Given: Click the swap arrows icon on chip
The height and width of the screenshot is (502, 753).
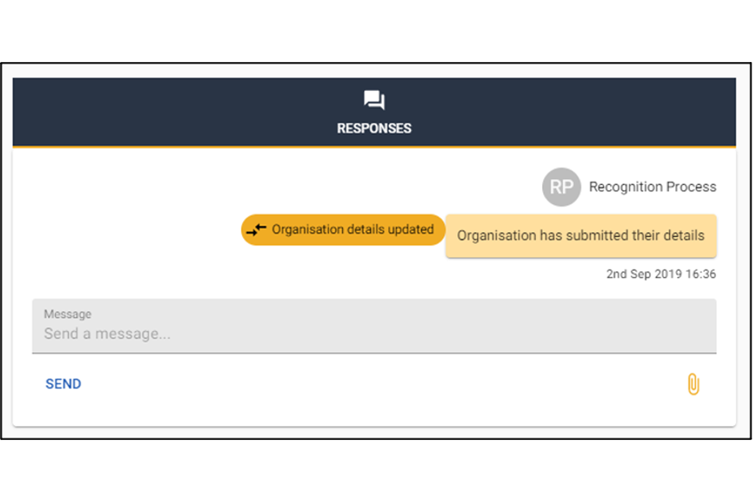Looking at the screenshot, I should (256, 230).
